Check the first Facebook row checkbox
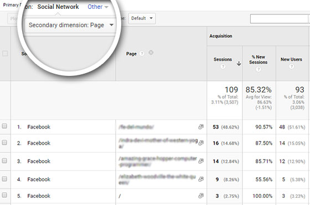The width and height of the screenshot is (310, 205). (4, 126)
